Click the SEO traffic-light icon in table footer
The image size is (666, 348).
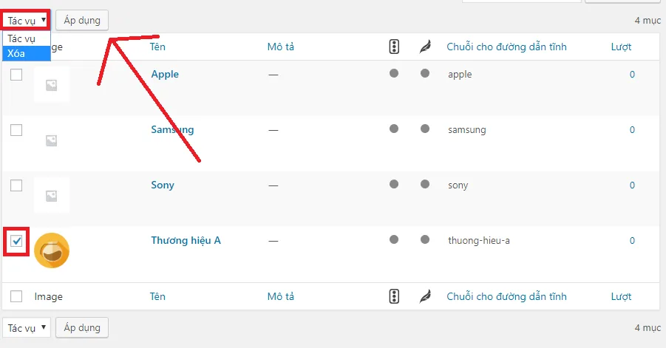point(394,296)
